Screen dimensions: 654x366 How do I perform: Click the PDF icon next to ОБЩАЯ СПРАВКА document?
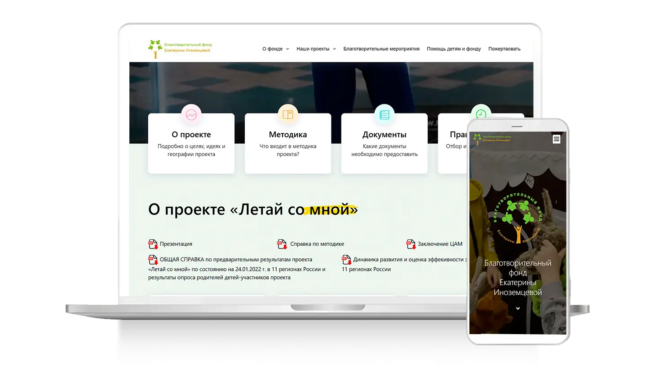coord(153,260)
